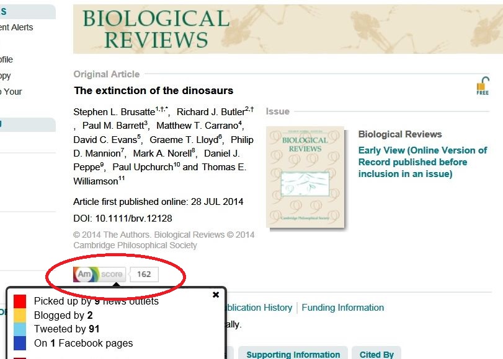
Task: Click the Biological Reviews header banner
Action: point(288,29)
